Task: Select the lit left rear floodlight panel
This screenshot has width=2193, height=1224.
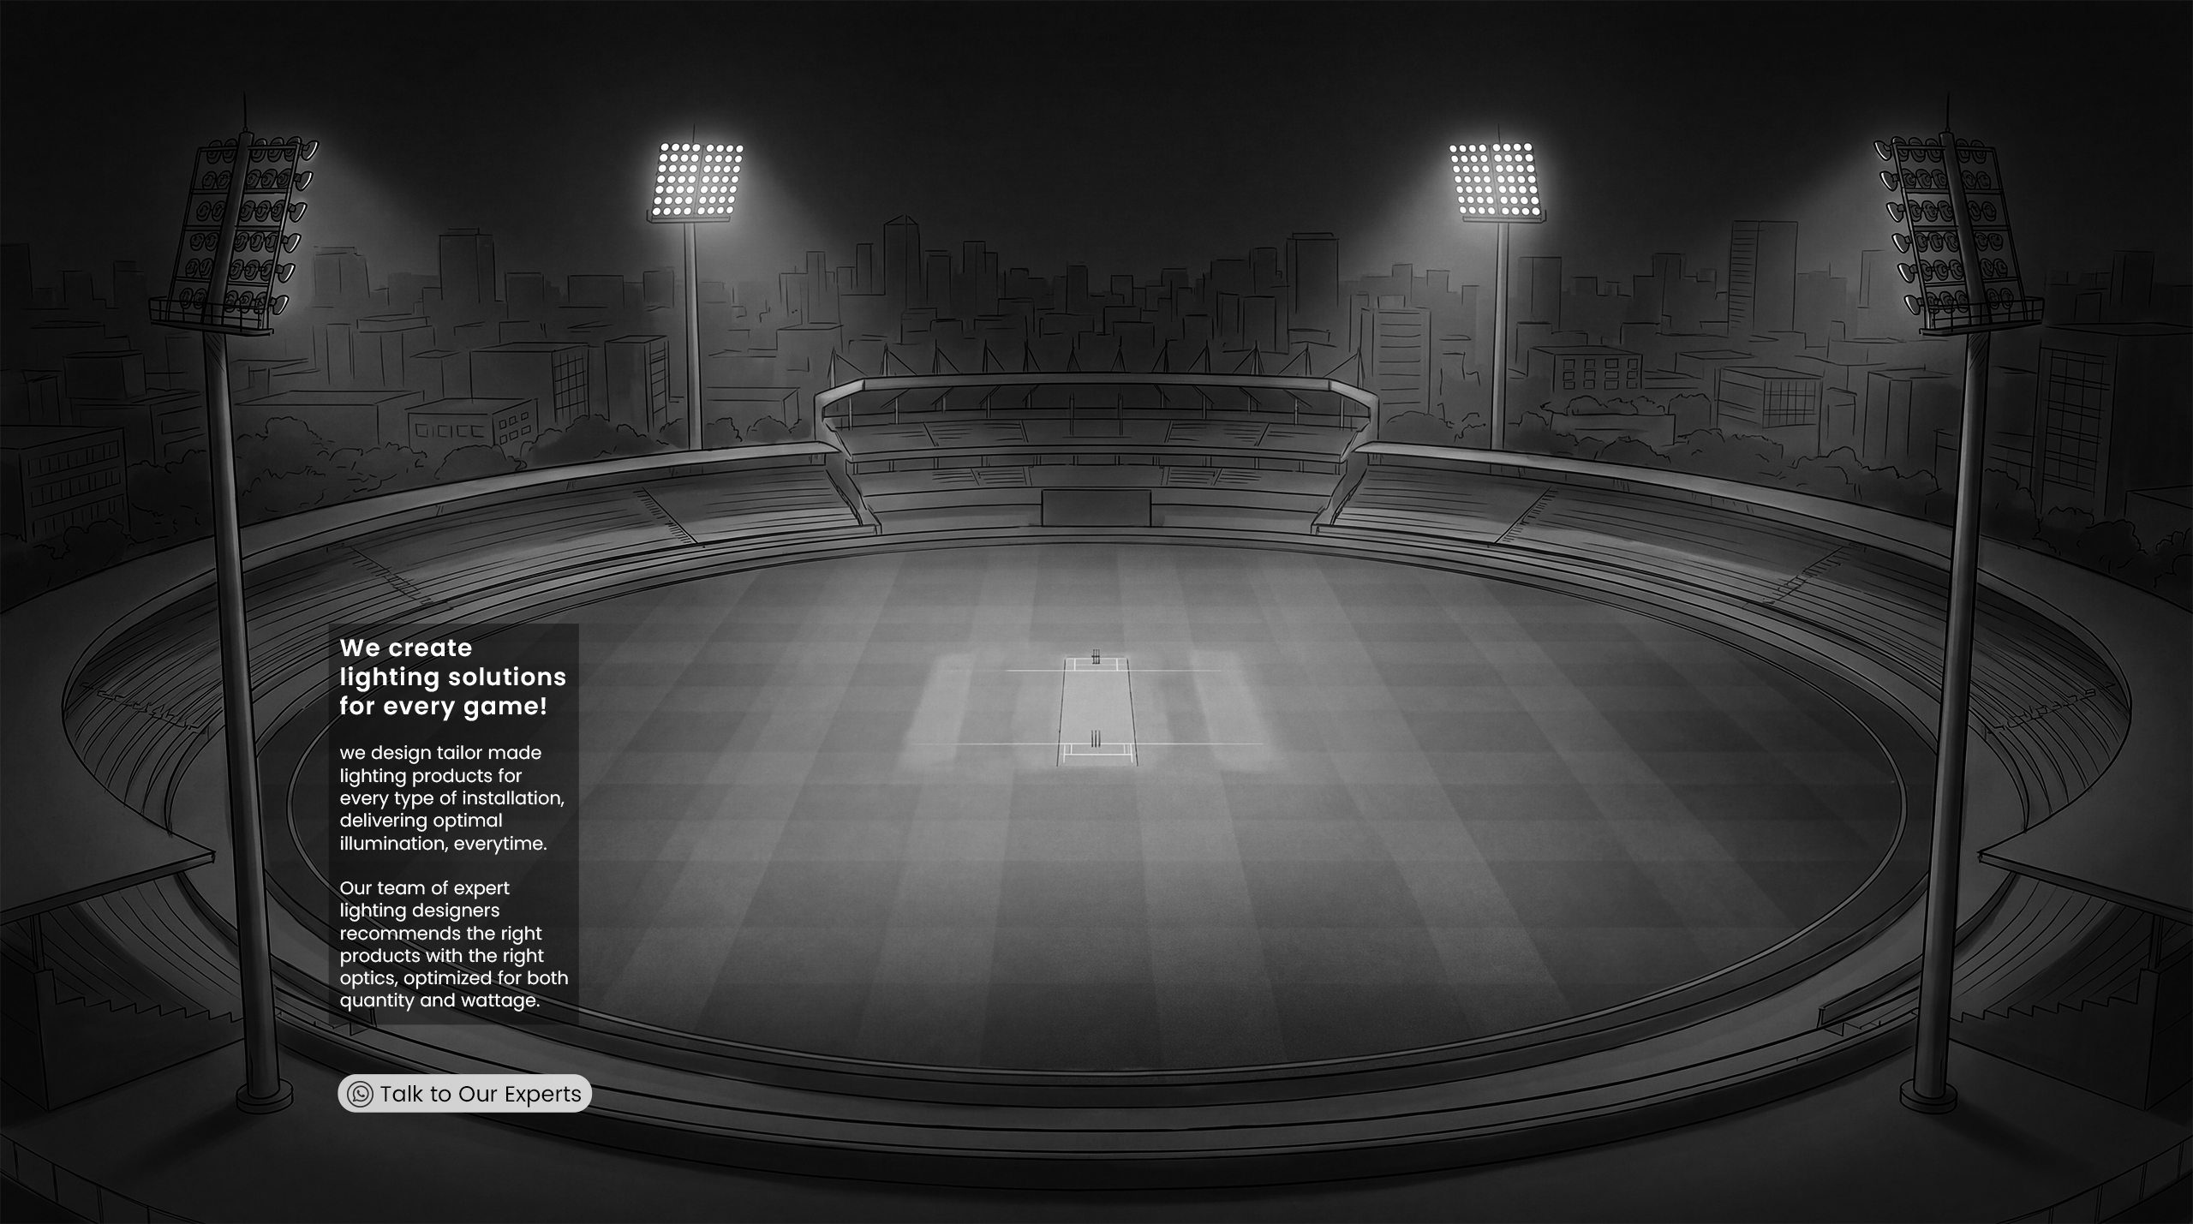Action: pos(698,180)
